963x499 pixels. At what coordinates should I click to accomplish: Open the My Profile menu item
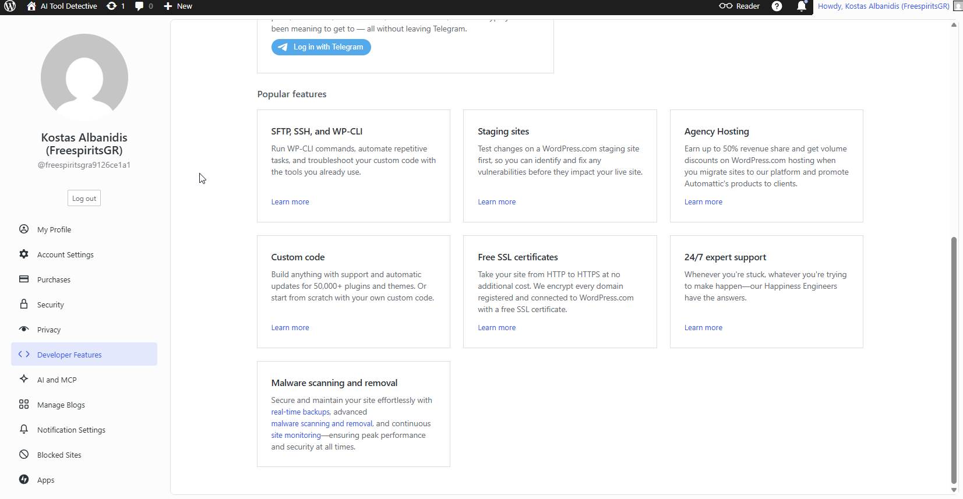point(84,229)
